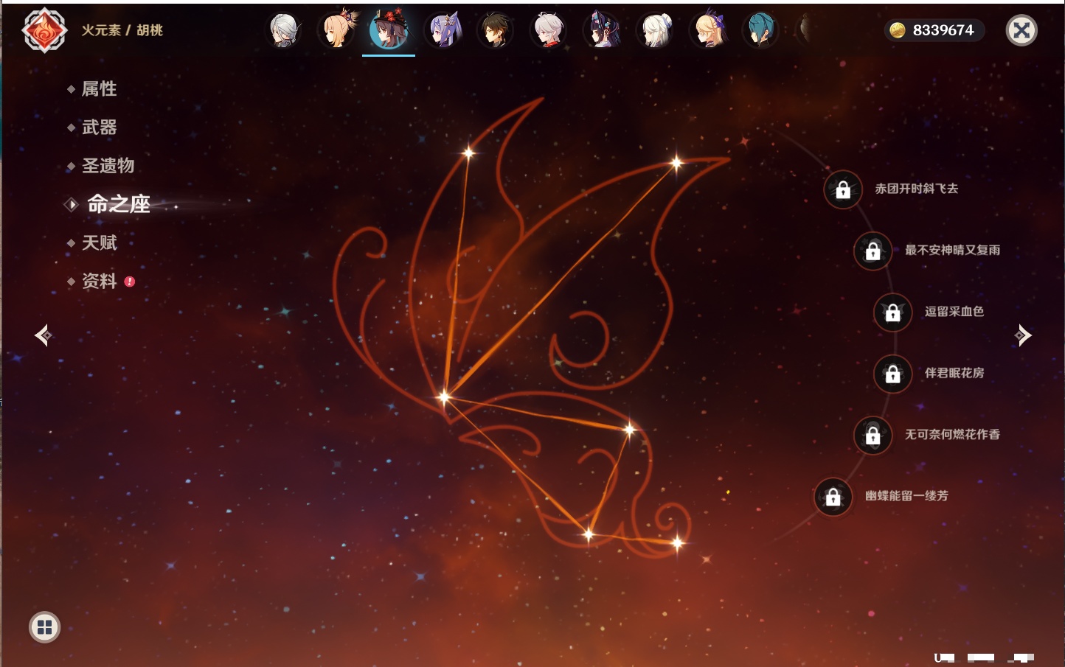Open the four-square grid view button

44,627
